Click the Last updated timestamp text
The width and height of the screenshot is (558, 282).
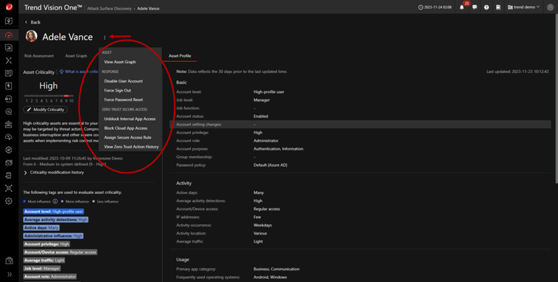pyautogui.click(x=517, y=72)
